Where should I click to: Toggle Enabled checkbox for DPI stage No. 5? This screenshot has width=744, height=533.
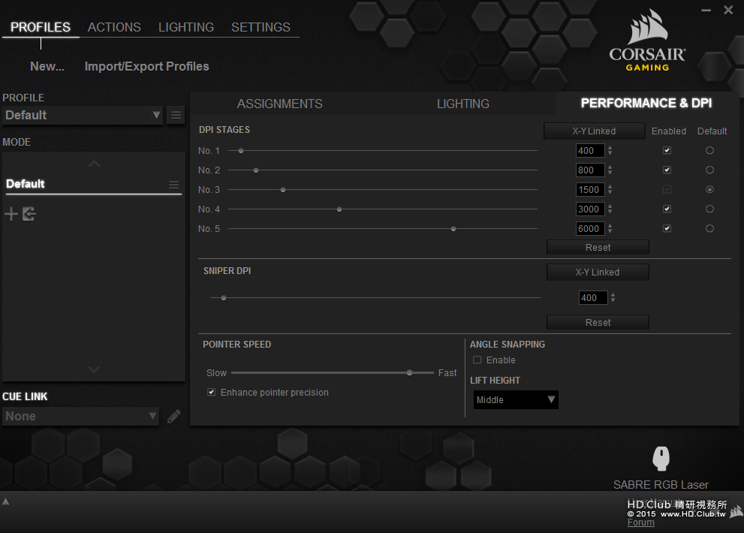(x=667, y=228)
